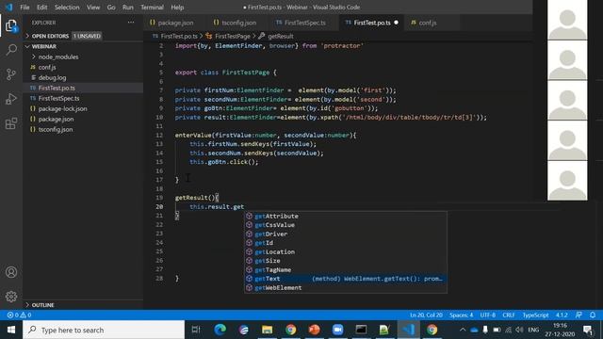Image resolution: width=603 pixels, height=339 pixels.
Task: Open File Explorer from taskbar
Action: 268,330
